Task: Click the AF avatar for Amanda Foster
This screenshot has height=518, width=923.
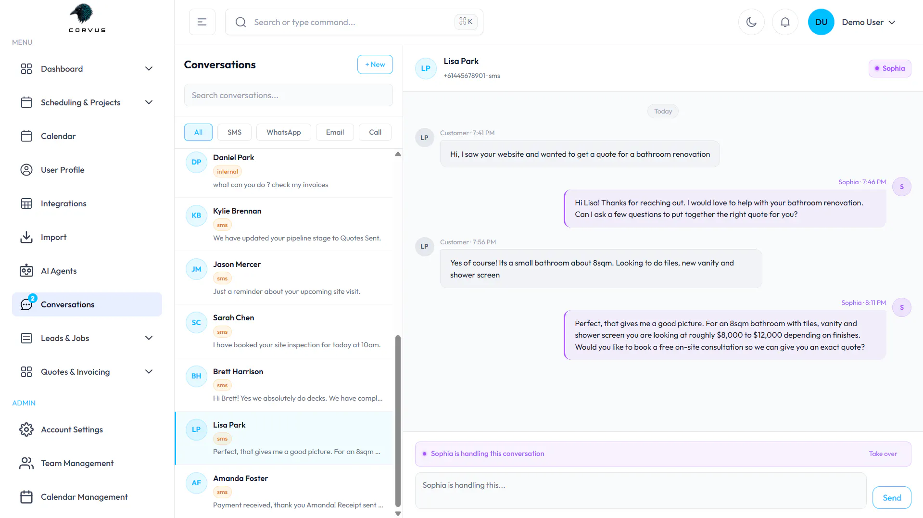Action: [x=196, y=483]
